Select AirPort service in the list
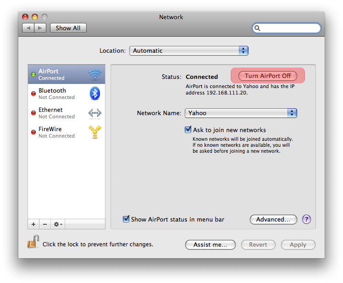Viewport: 343px width, 283px height. [66, 74]
